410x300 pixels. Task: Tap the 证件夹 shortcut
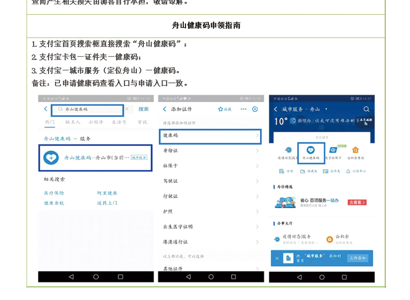[331, 171]
